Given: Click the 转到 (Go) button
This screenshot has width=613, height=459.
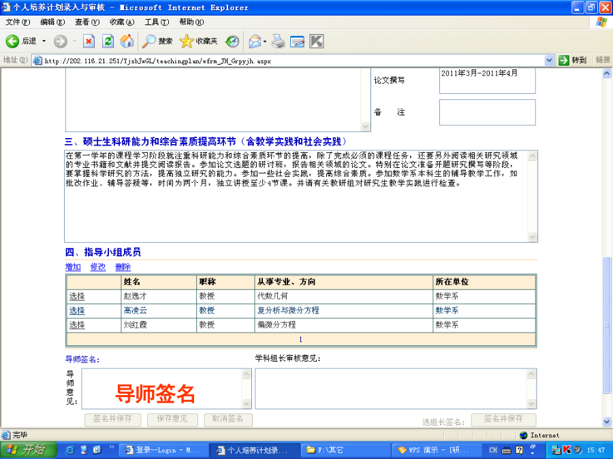Looking at the screenshot, I should (573, 61).
